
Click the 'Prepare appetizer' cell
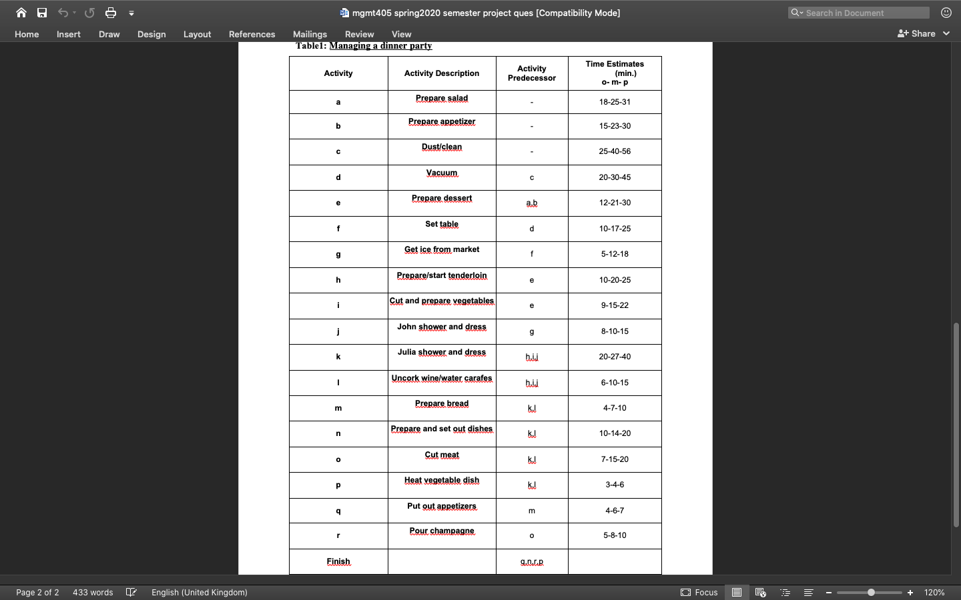coord(442,126)
